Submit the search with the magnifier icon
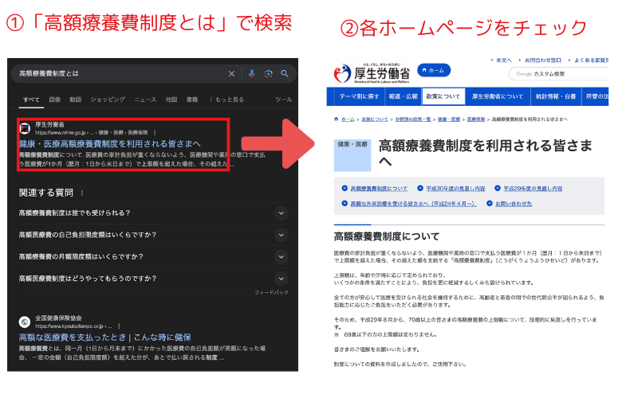The image size is (638, 398). (x=285, y=73)
